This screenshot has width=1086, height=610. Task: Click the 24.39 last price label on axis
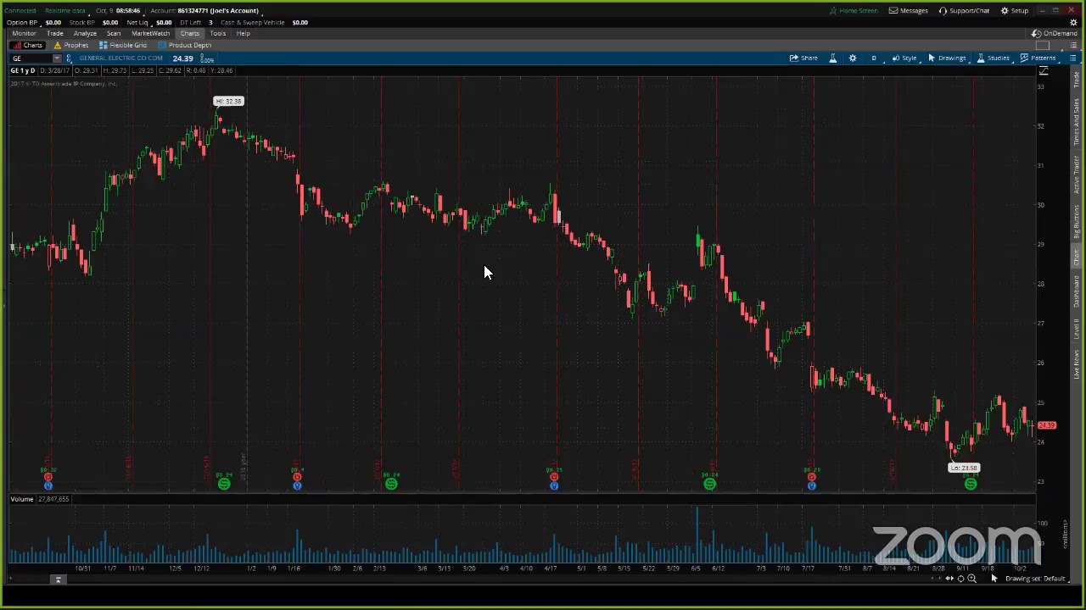point(1047,425)
